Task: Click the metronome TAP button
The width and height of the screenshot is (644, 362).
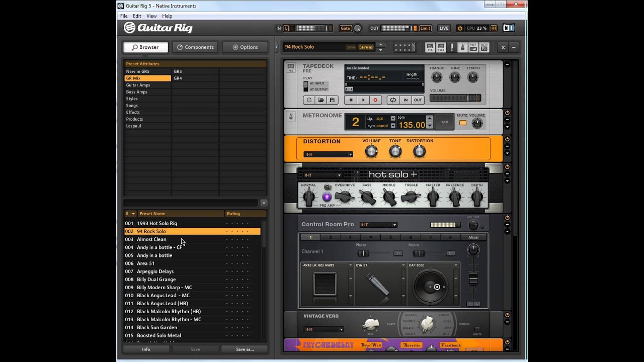Action: tap(444, 122)
